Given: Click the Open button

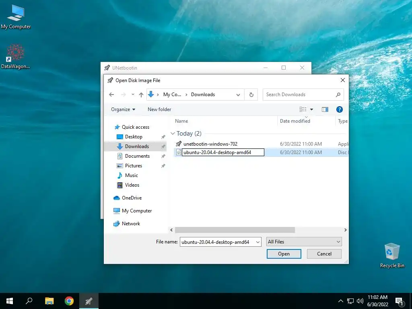Looking at the screenshot, I should pyautogui.click(x=284, y=254).
